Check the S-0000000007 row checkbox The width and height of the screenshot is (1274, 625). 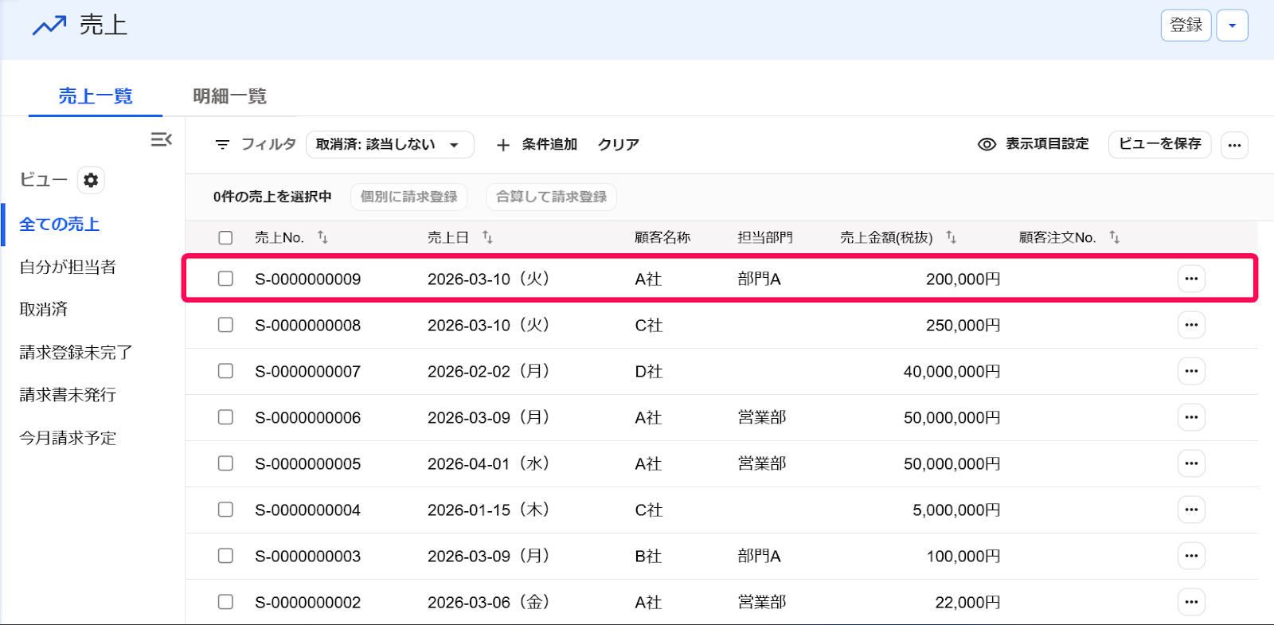click(x=225, y=371)
